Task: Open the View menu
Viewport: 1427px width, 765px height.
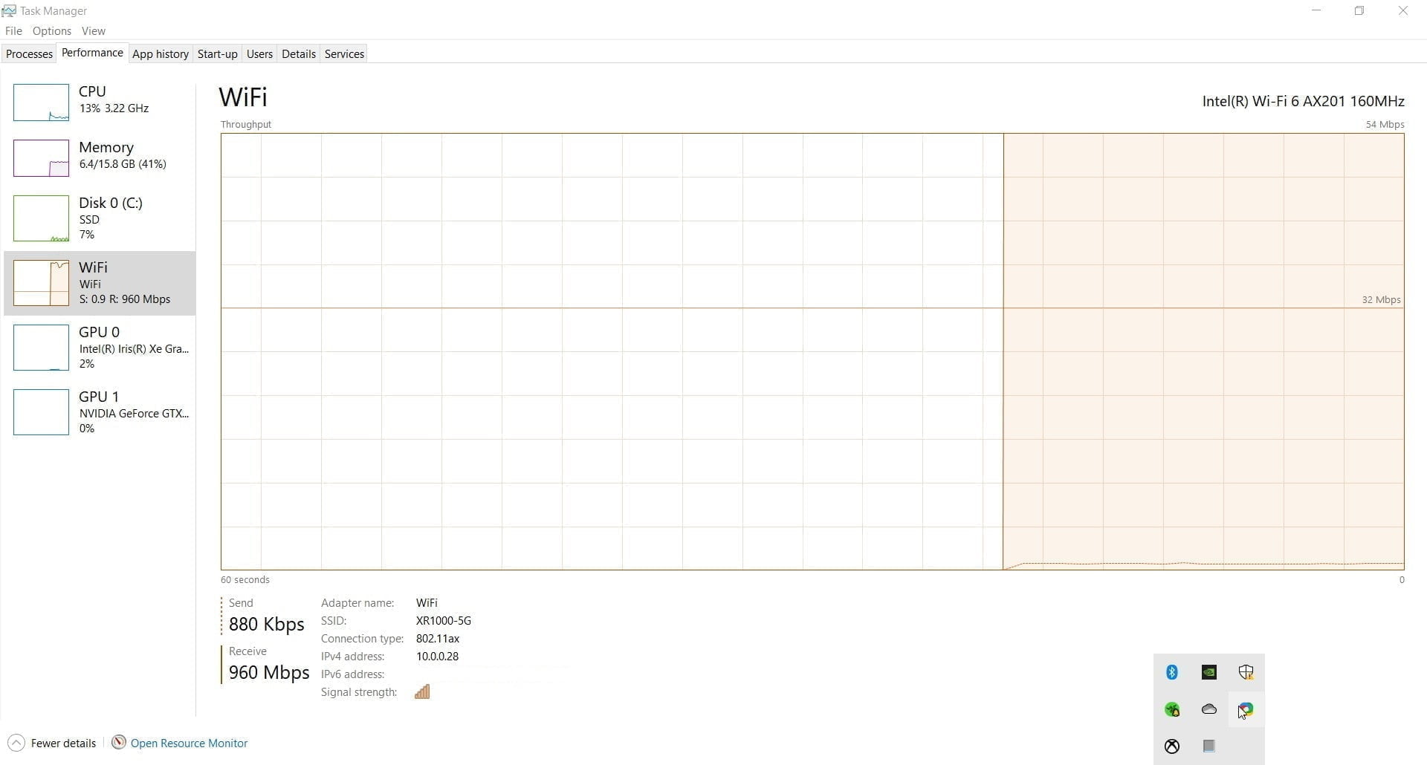Action: (93, 31)
